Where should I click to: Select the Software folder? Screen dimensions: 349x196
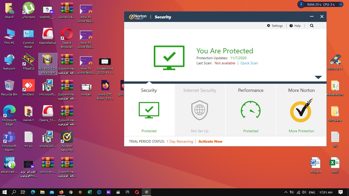click(335, 114)
